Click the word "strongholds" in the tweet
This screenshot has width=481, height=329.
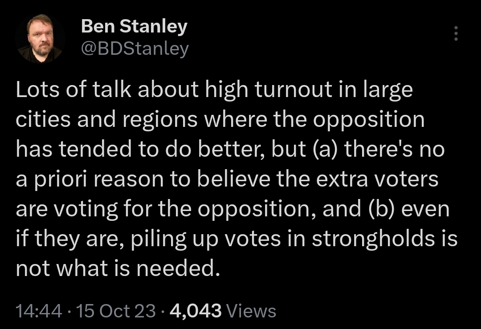373,239
